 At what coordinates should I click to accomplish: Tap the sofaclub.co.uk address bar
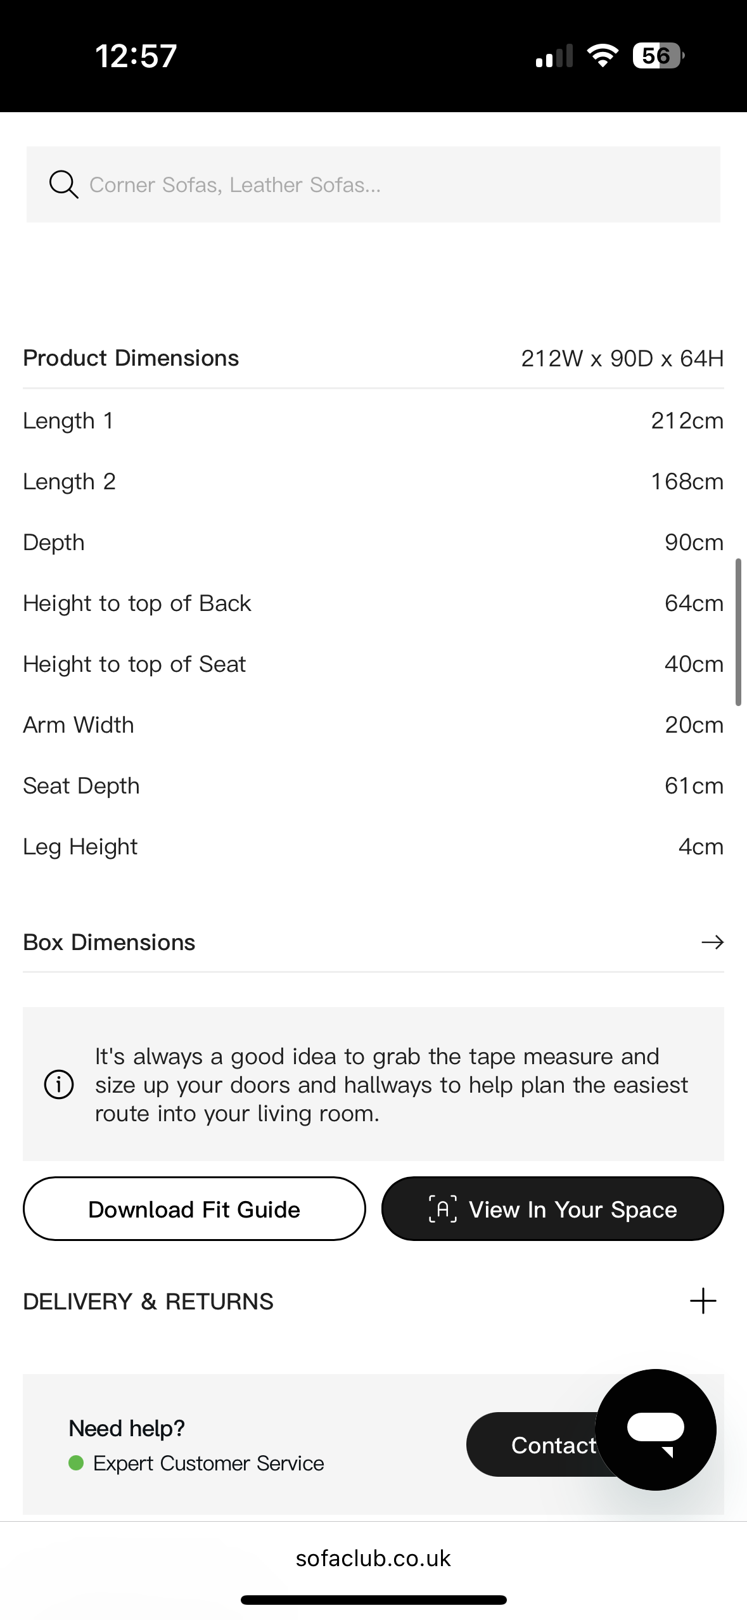click(x=373, y=1559)
